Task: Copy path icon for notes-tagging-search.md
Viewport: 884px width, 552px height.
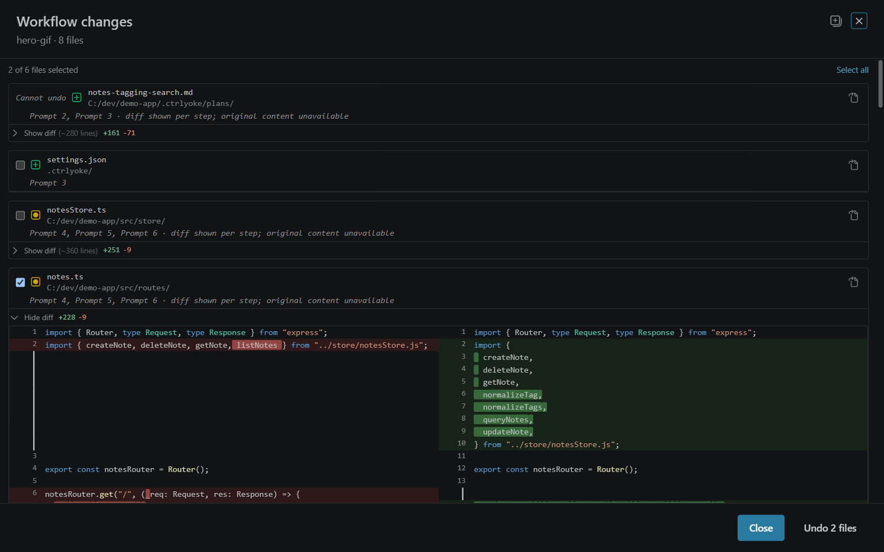Action: coord(854,98)
